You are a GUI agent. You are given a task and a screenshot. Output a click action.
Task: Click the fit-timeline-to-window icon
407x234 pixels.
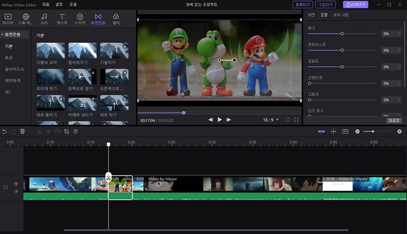346,132
